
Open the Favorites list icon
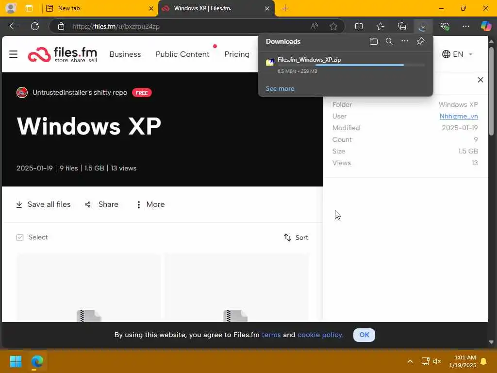click(x=381, y=26)
